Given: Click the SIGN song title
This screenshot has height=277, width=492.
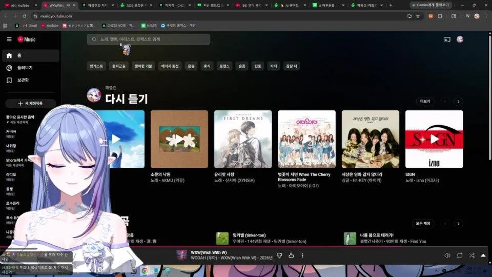Looking at the screenshot, I should point(410,174).
